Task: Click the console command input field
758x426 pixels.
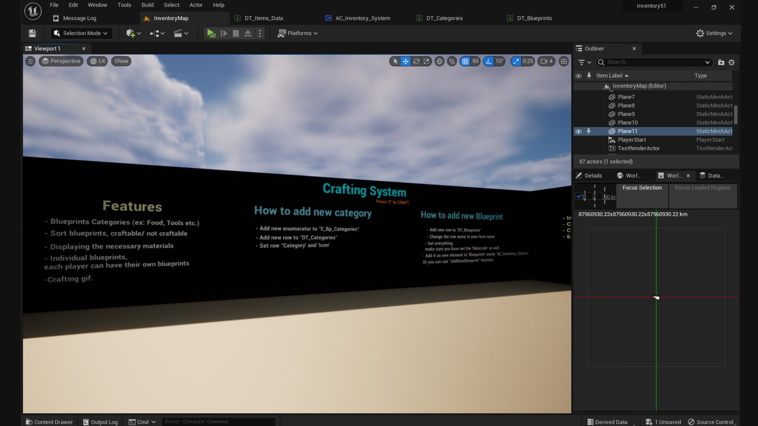Action: pos(218,421)
